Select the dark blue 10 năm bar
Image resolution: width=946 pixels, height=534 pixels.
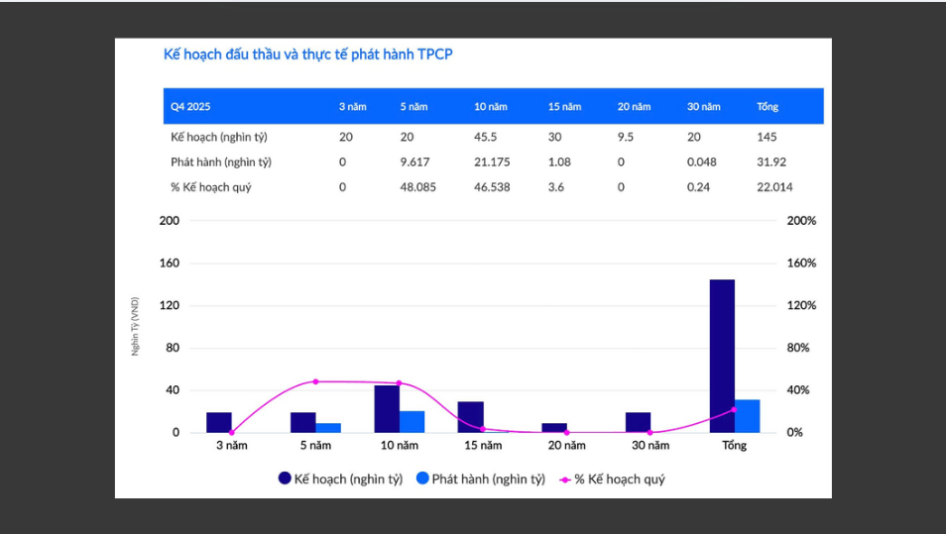(x=387, y=409)
